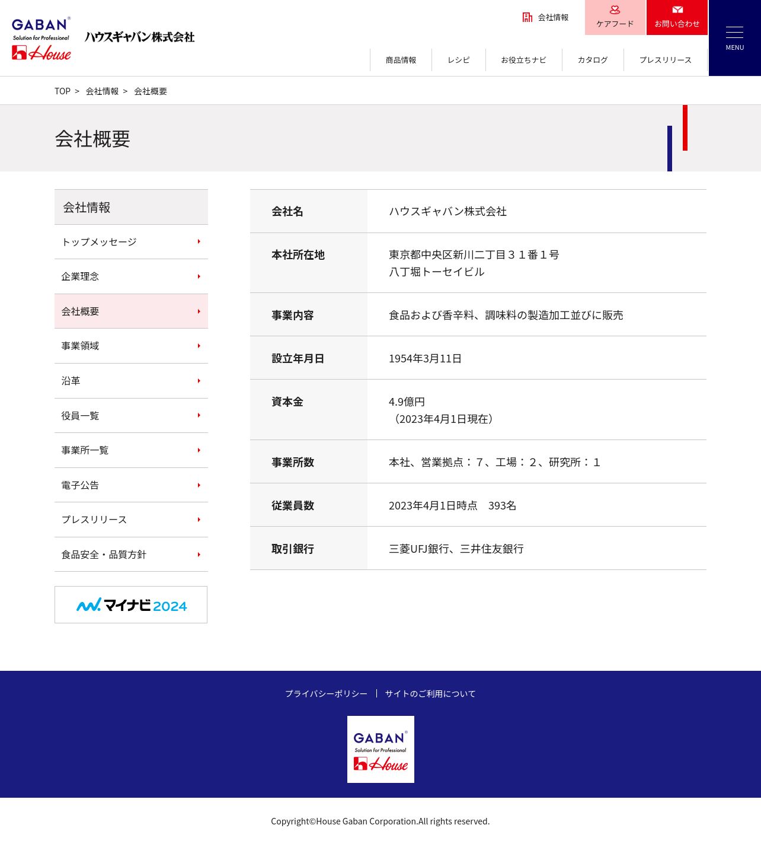Click the arrow beside 役員一覧
Screen dimensions: 761x844
click(x=199, y=416)
